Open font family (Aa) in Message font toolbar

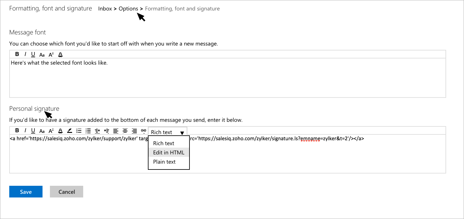tap(42, 55)
